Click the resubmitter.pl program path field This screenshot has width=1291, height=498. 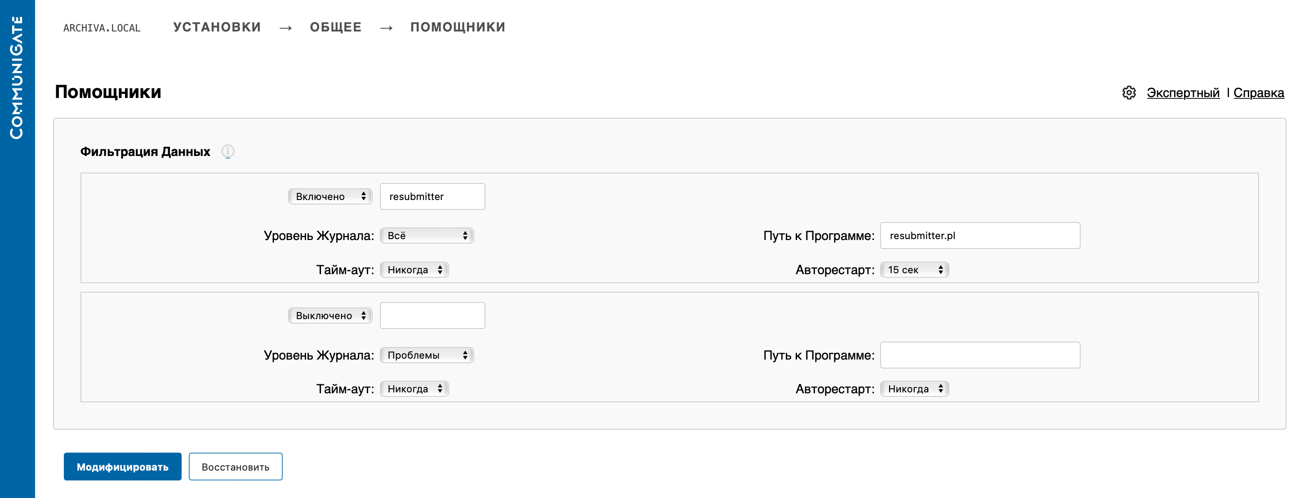click(979, 236)
